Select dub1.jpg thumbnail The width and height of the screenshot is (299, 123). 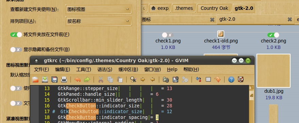pyautogui.click(x=273, y=71)
